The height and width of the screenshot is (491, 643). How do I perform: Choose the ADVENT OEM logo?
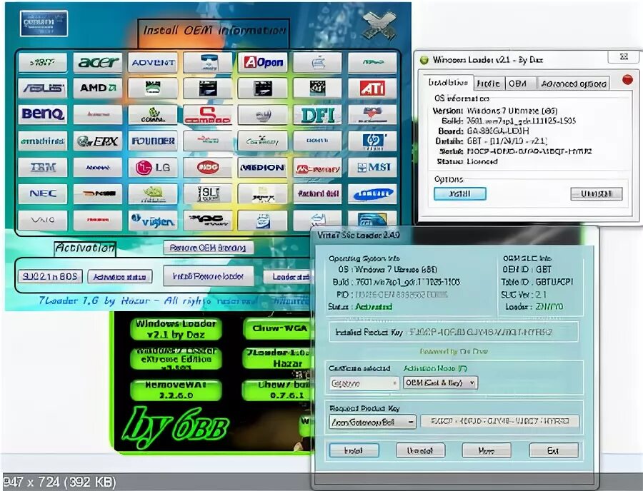click(x=153, y=63)
